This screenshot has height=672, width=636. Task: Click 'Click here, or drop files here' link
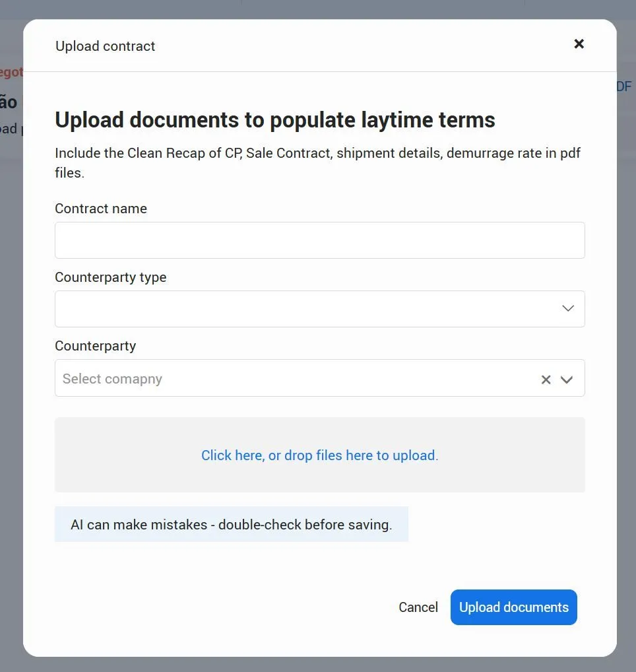[x=319, y=455]
